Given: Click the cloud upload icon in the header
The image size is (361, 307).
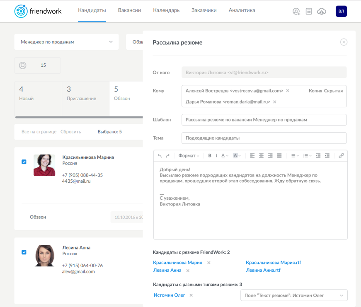Looking at the screenshot, I should (x=321, y=11).
